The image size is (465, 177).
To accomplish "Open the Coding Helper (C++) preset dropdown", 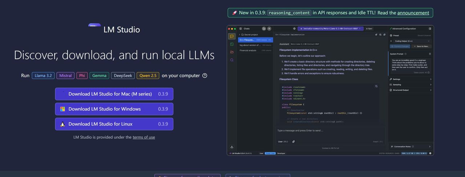I will click(x=413, y=41).
